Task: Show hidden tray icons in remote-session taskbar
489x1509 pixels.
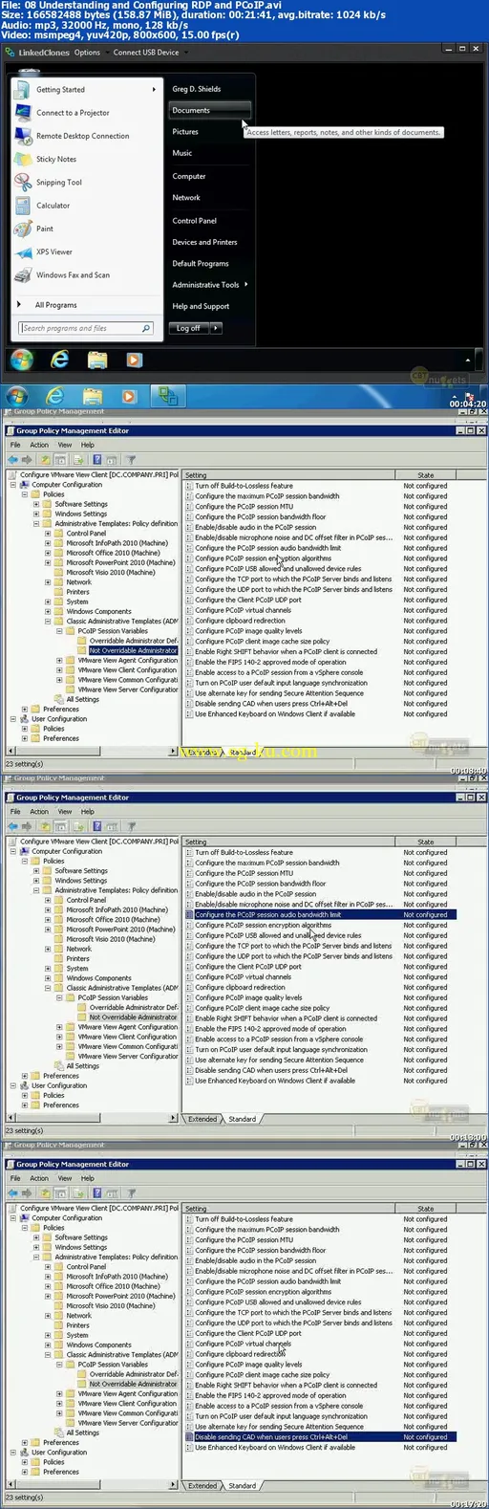Action: (467, 361)
